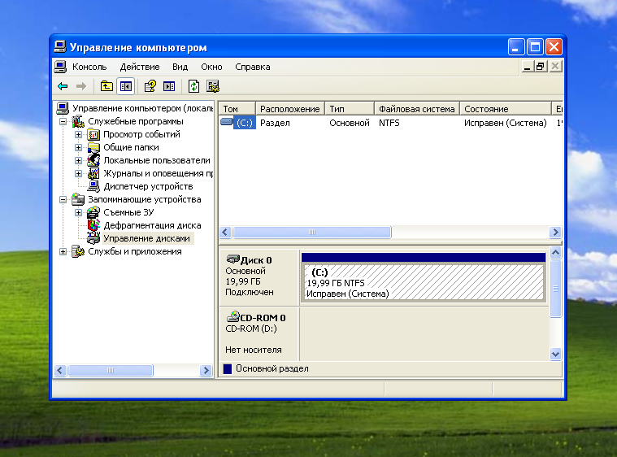Click disk view scroll down arrow
617x457 pixels.
coord(555,355)
